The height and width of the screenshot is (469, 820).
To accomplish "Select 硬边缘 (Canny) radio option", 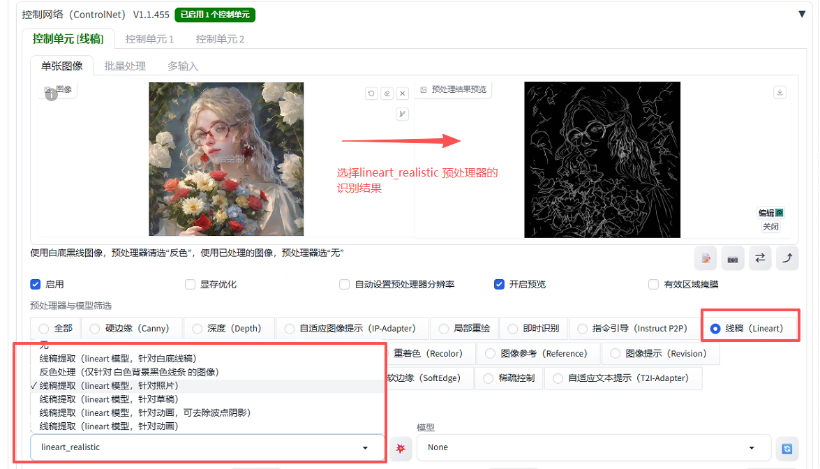I will tap(132, 328).
